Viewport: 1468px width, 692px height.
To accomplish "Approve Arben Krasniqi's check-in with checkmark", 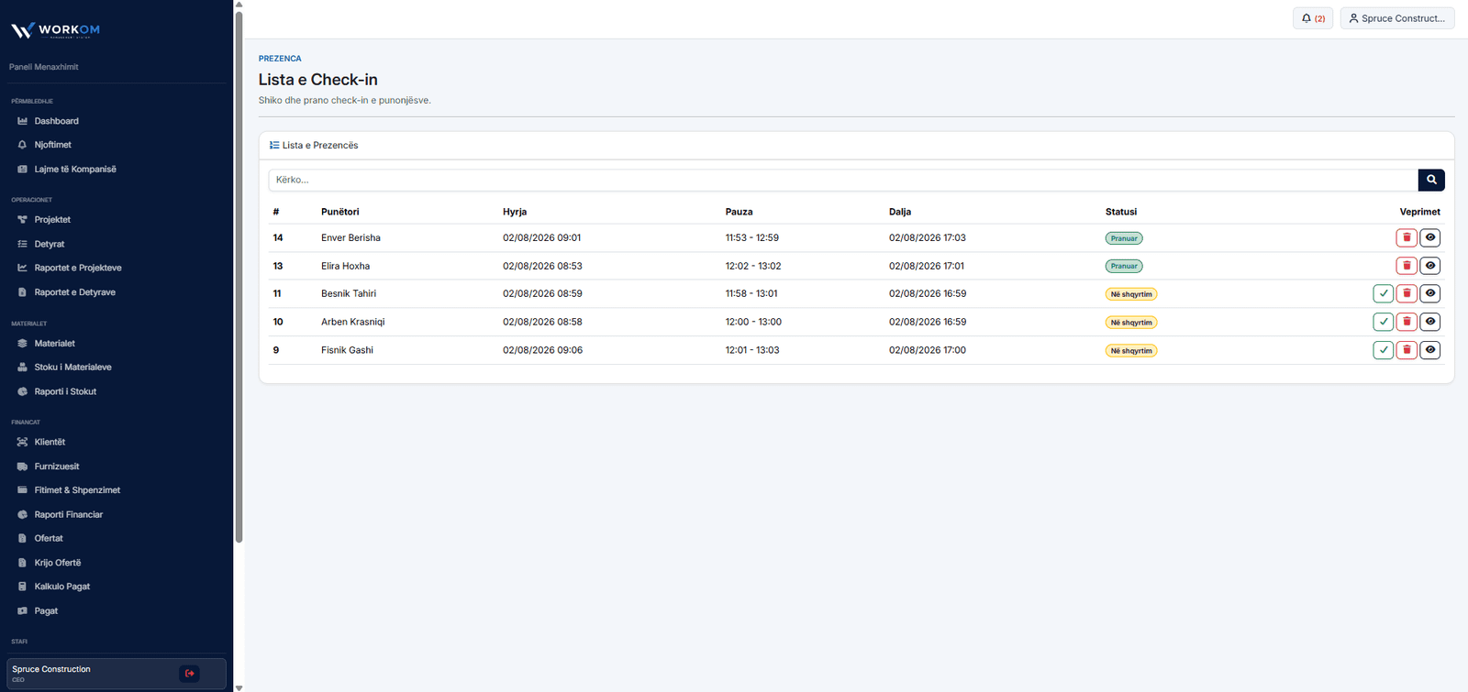I will pos(1384,322).
